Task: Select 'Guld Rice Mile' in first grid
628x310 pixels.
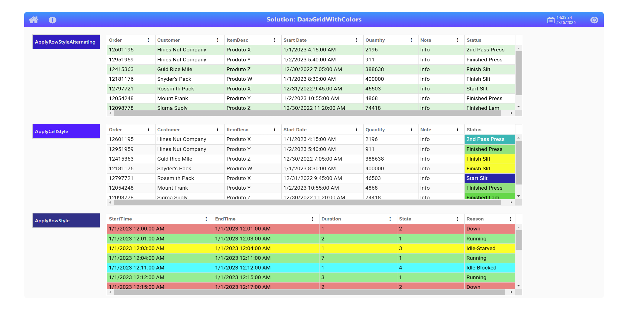Action: tap(175, 69)
